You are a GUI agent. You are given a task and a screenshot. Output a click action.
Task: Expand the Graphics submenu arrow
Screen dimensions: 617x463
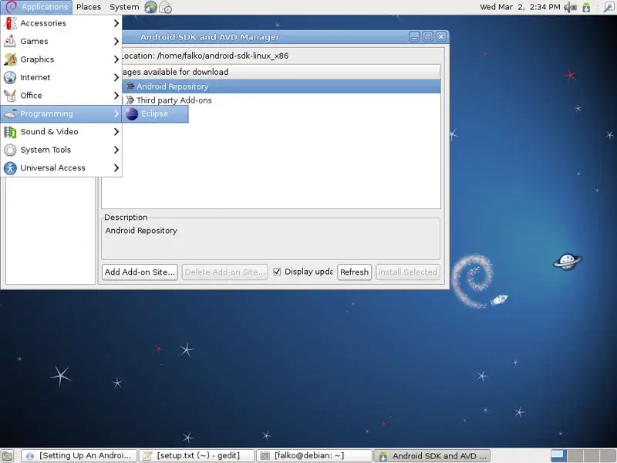116,59
